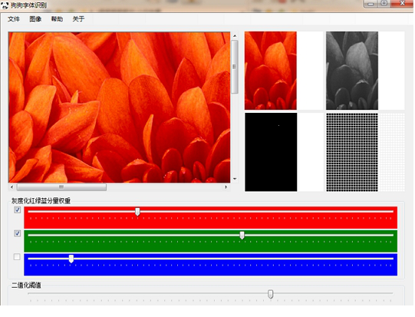Click the image view's scroll down arrow
415x317 pixels.
pyautogui.click(x=235, y=179)
